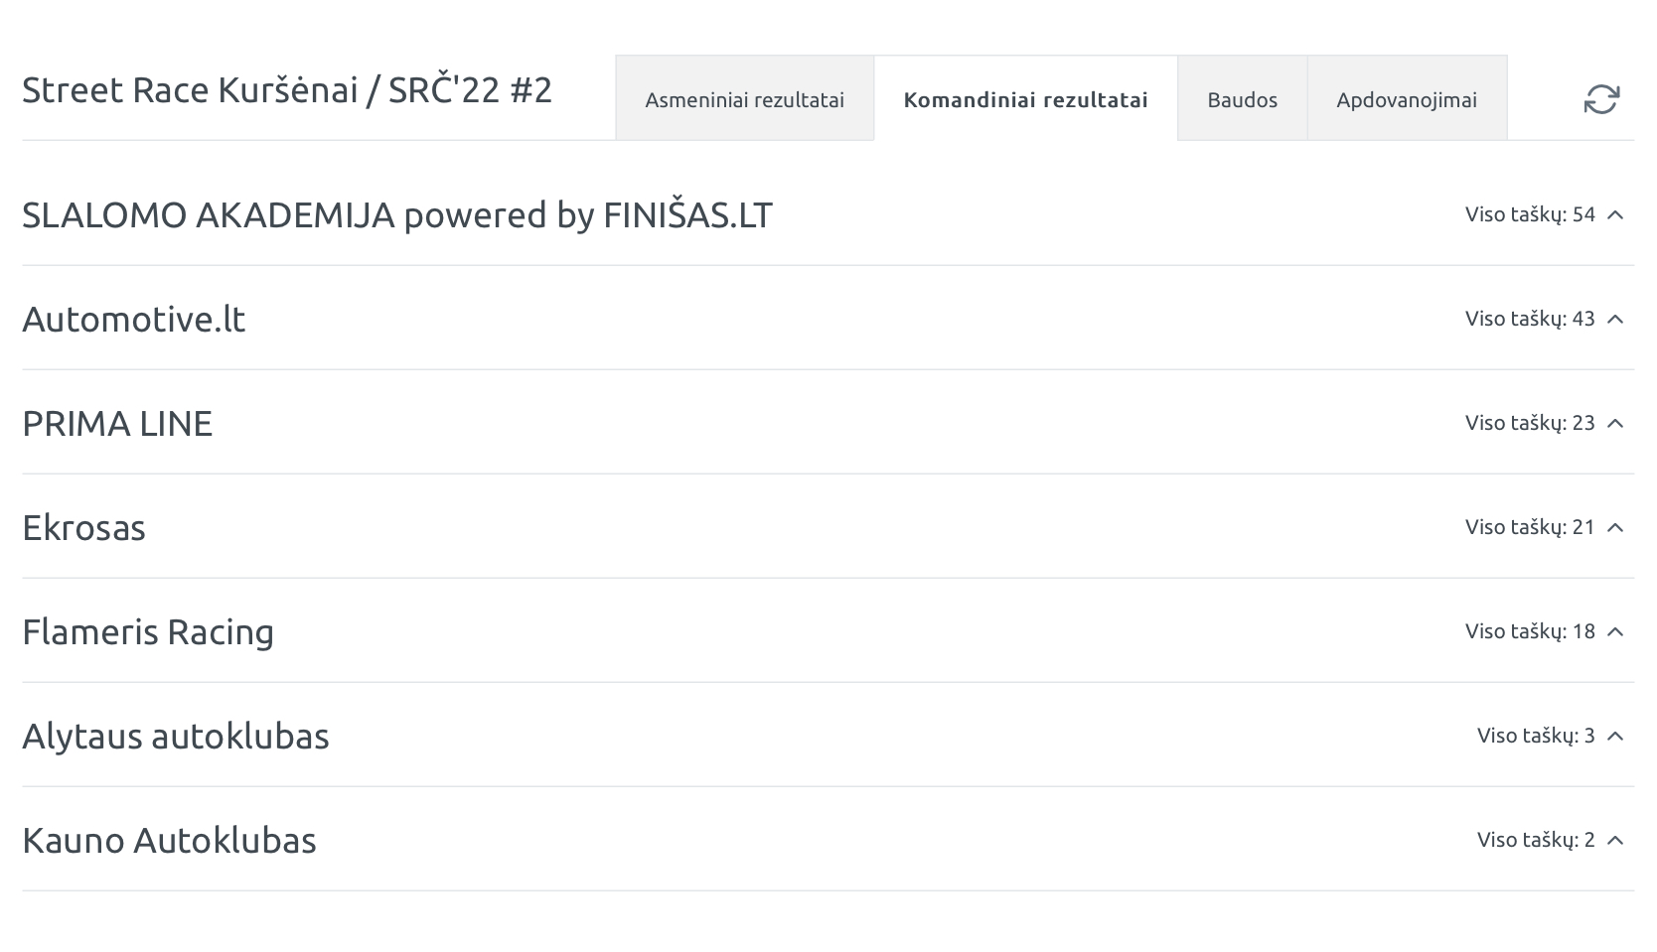Click Viso taškų: 3 for Alytaus
This screenshot has width=1657, height=952.
(1536, 736)
